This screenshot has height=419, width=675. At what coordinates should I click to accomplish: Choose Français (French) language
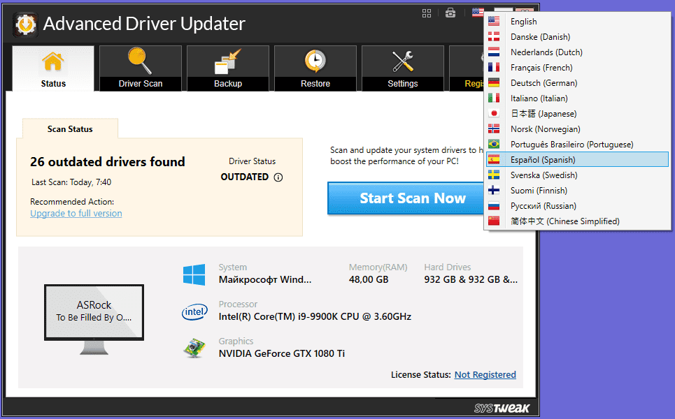tap(577, 68)
